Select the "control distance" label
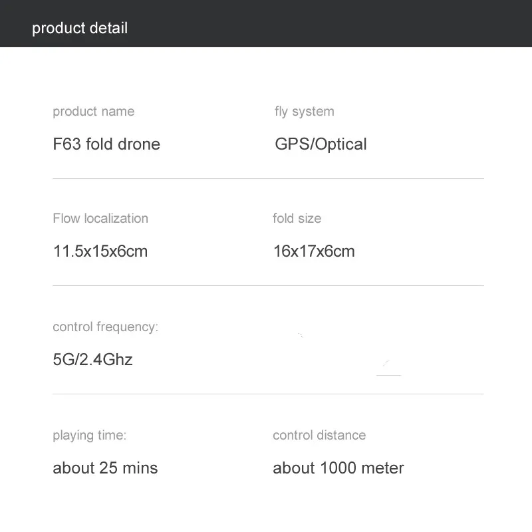The width and height of the screenshot is (532, 532). tap(319, 436)
